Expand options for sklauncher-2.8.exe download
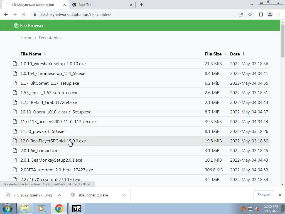The image size is (285, 214). tap(124, 195)
